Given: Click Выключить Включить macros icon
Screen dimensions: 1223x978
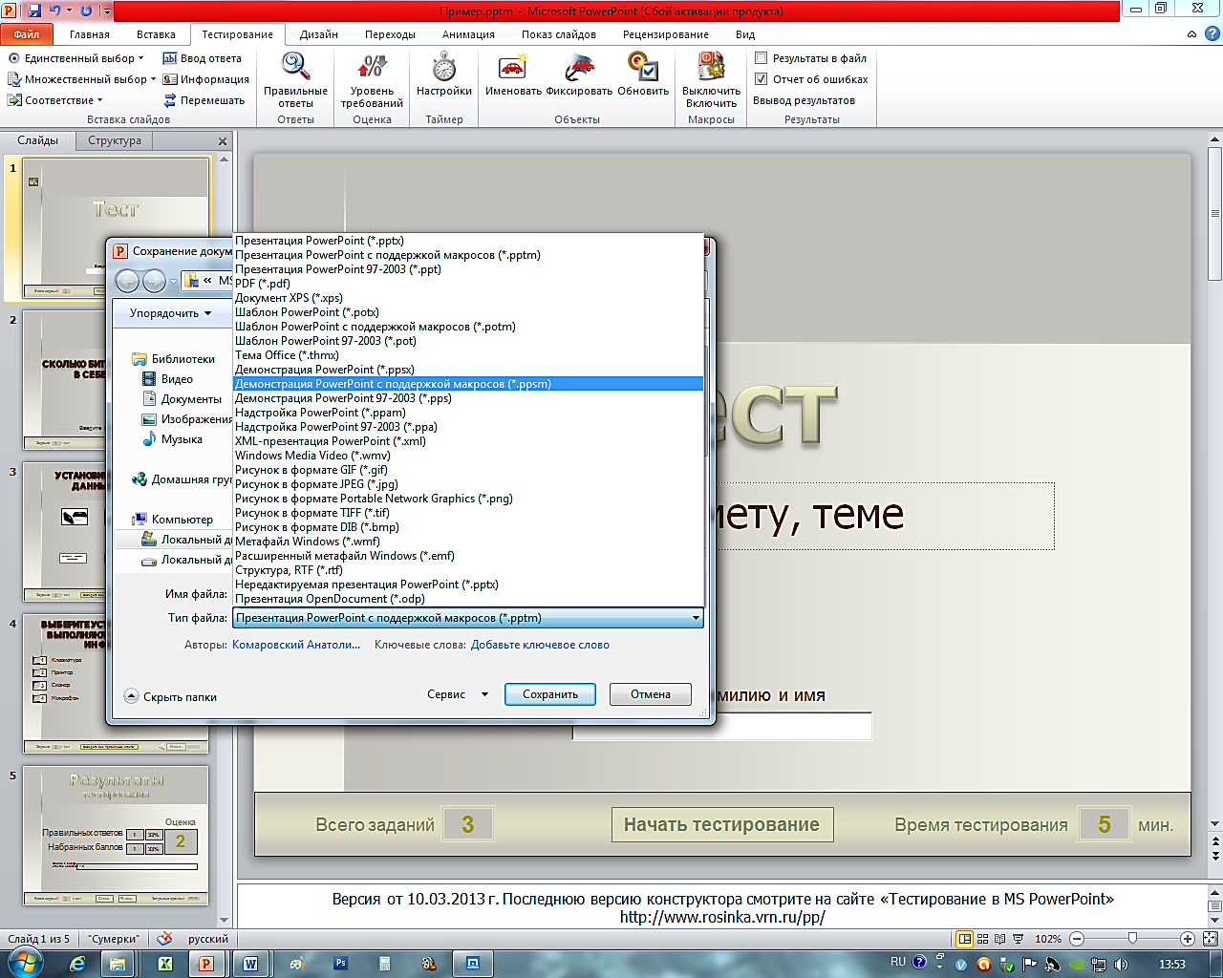Looking at the screenshot, I should pos(711,68).
